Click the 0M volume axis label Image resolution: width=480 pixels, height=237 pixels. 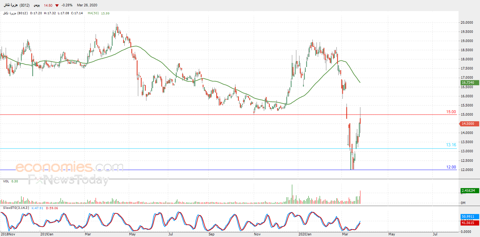pyautogui.click(x=464, y=203)
